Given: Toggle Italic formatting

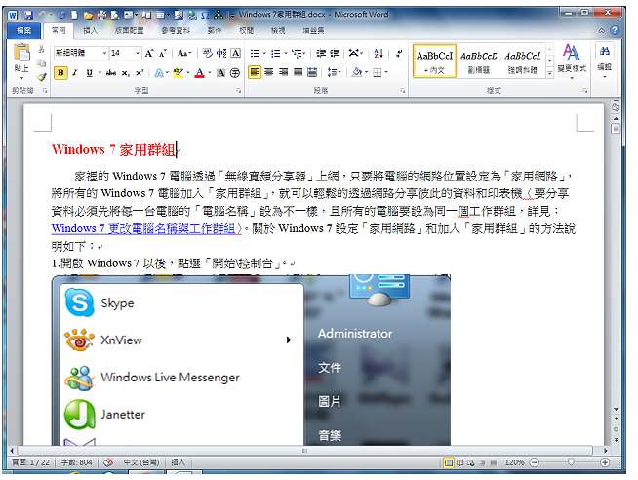Looking at the screenshot, I should [75, 73].
